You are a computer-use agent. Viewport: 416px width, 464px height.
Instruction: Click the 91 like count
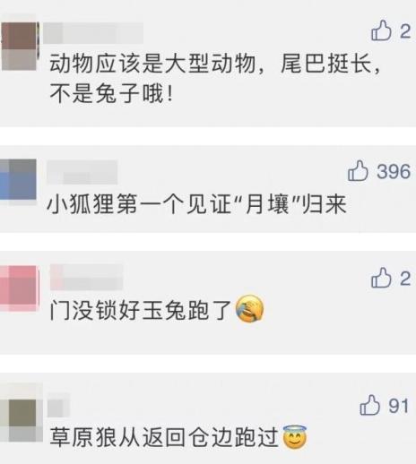pos(398,406)
